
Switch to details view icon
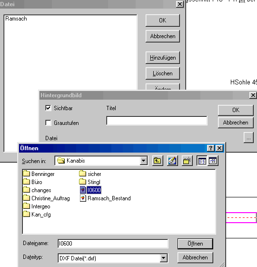pyautogui.click(x=213, y=161)
